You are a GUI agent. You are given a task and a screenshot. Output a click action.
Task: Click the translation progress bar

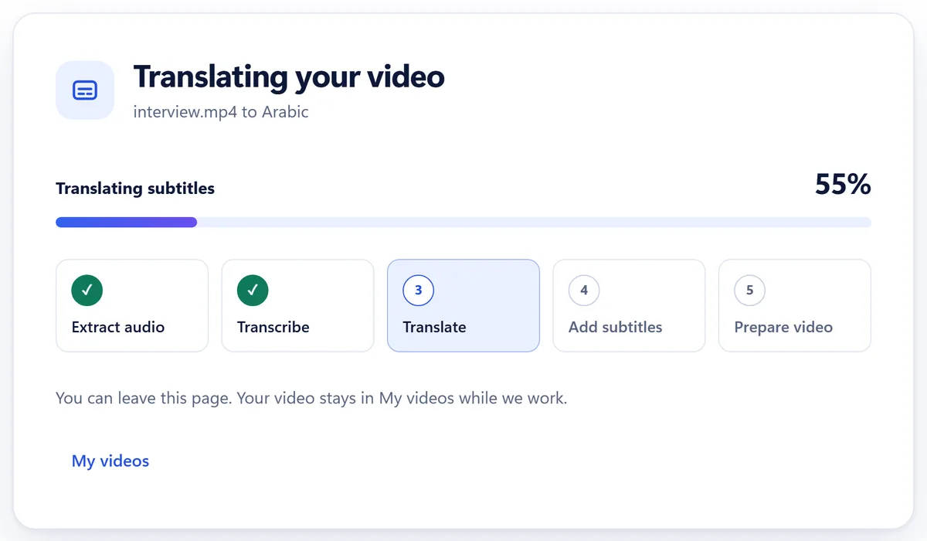pos(463,223)
